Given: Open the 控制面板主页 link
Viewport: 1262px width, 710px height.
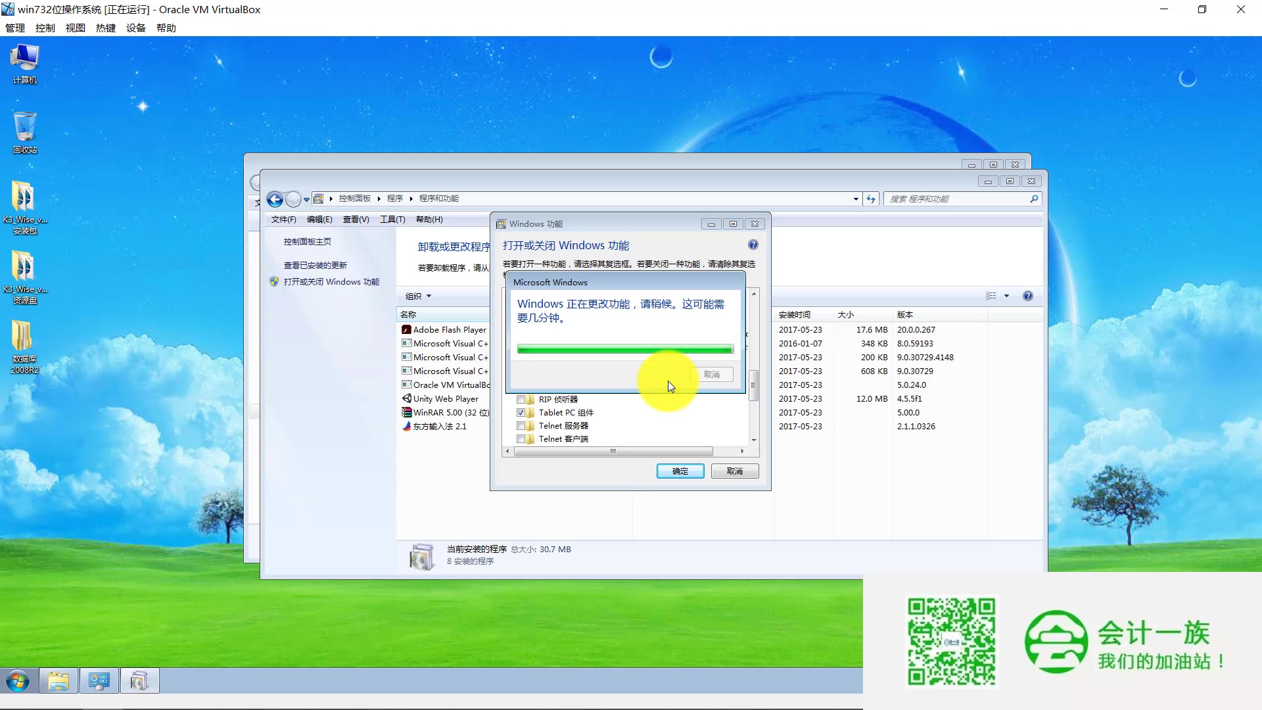Looking at the screenshot, I should pos(307,242).
